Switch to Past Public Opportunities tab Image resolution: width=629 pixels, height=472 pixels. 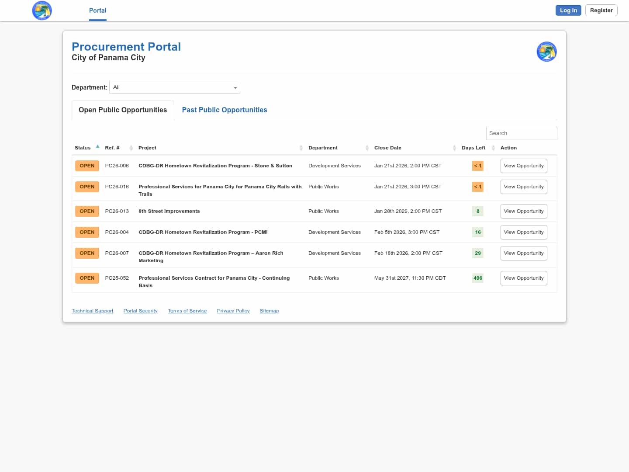(x=224, y=110)
